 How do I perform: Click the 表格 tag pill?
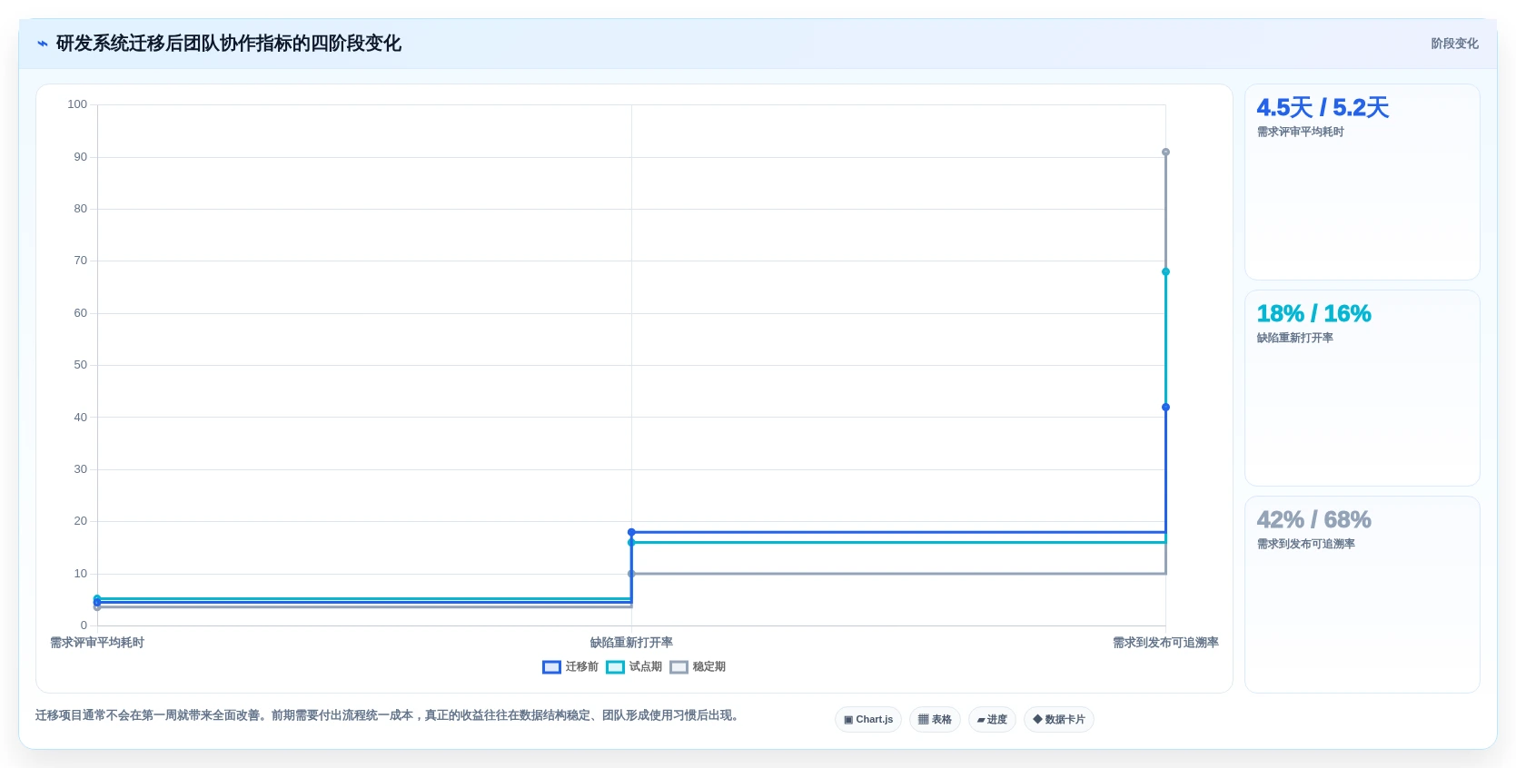(x=935, y=719)
